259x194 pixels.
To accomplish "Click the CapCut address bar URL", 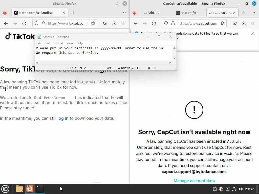I will coord(197,23).
